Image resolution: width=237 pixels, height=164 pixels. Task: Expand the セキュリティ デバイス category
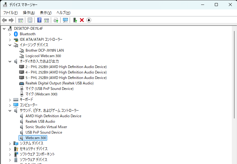coord(10,149)
